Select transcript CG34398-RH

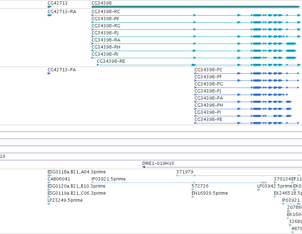pos(106,47)
